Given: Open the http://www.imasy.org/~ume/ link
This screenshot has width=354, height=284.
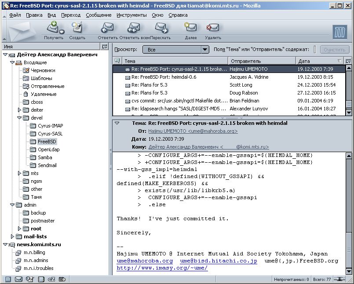Looking at the screenshot, I should click(162, 268).
